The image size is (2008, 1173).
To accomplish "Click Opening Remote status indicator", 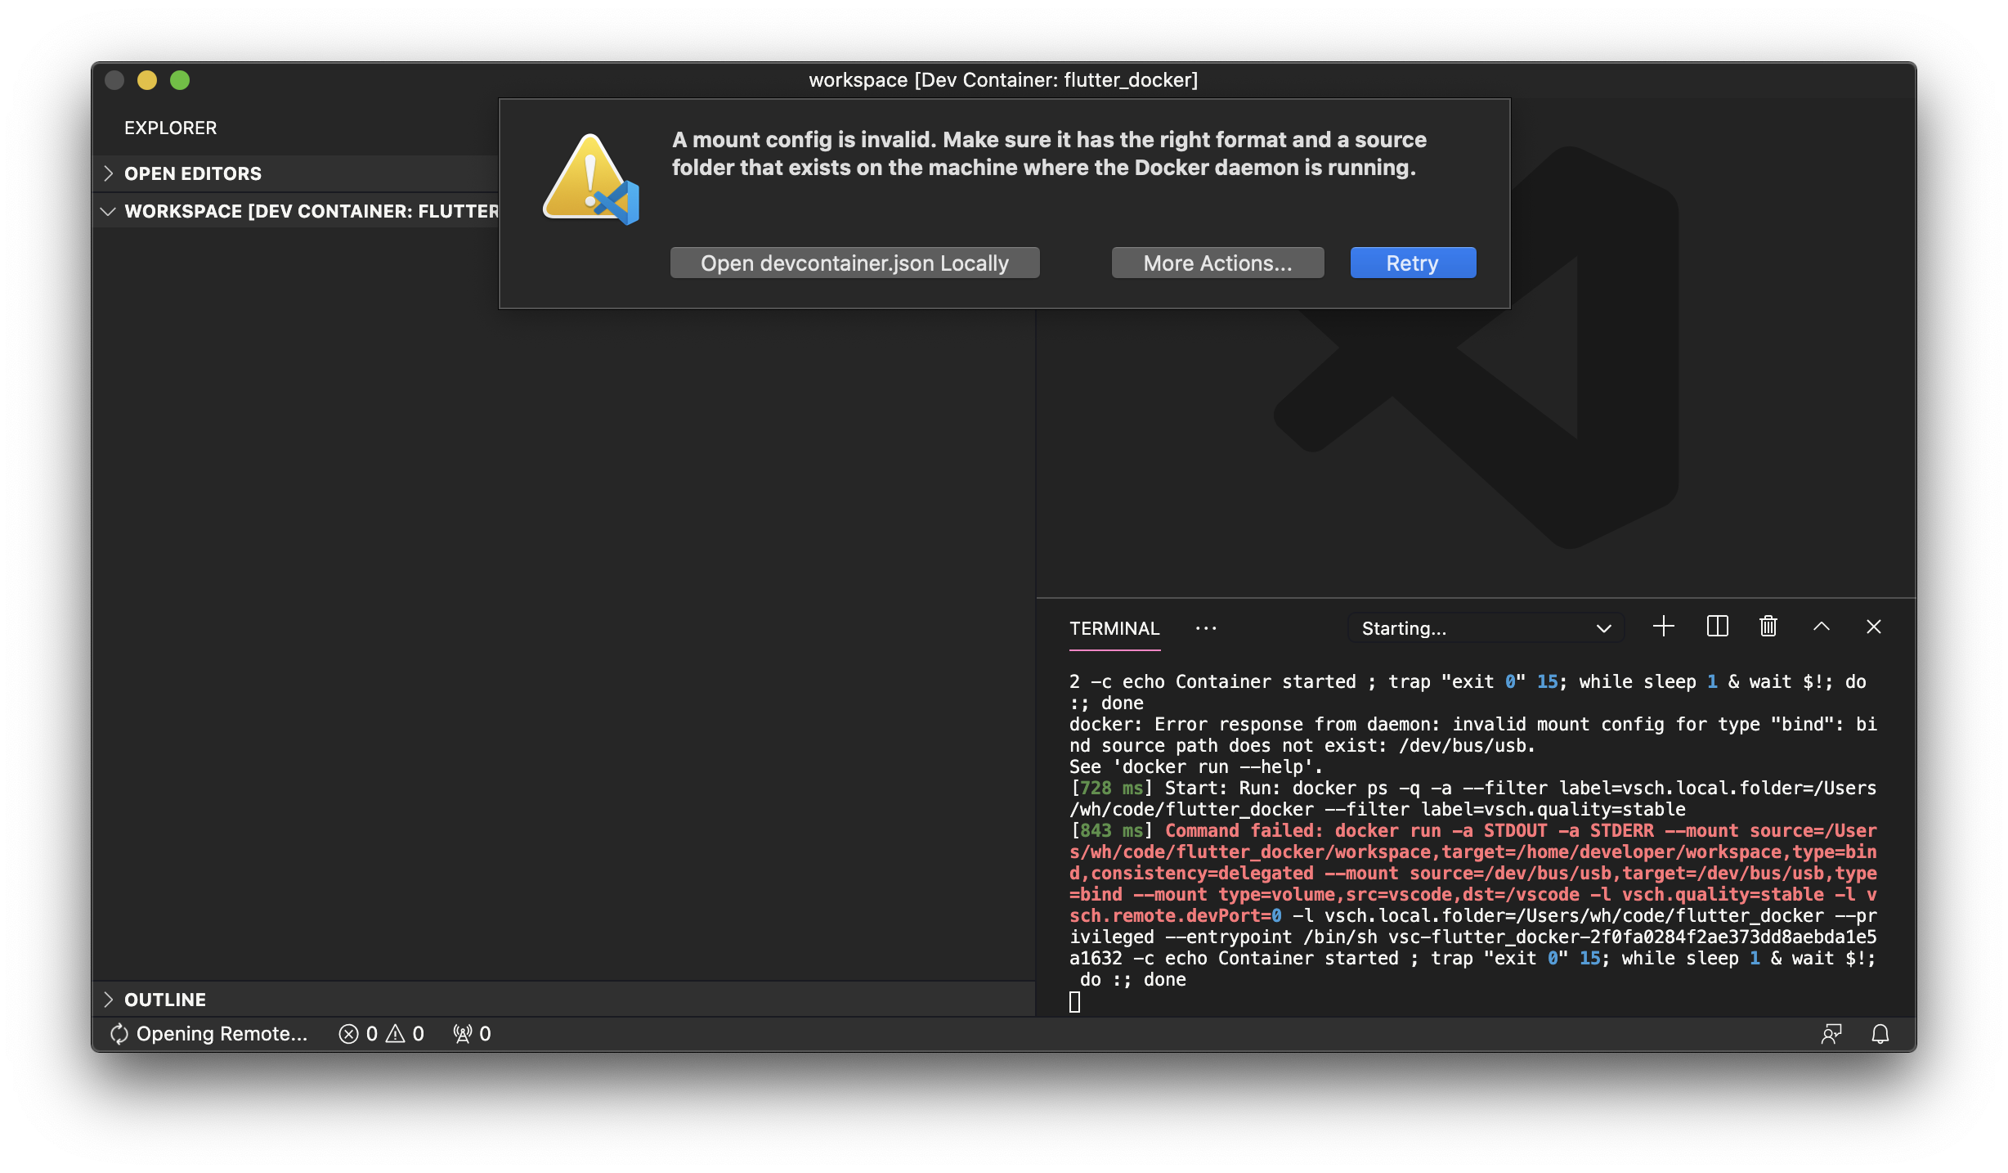I will [x=209, y=1034].
